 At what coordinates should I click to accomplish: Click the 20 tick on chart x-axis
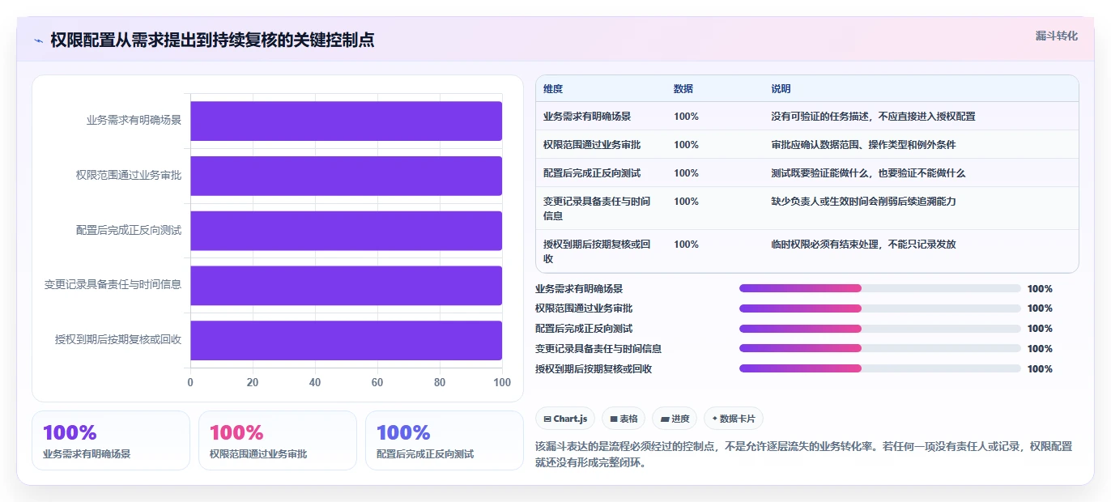coord(253,382)
